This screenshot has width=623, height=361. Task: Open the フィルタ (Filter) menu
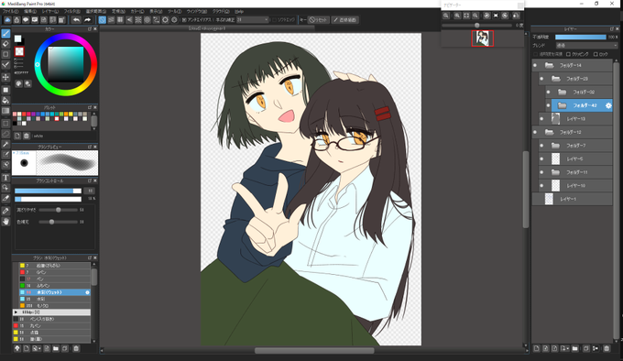pyautogui.click(x=71, y=11)
